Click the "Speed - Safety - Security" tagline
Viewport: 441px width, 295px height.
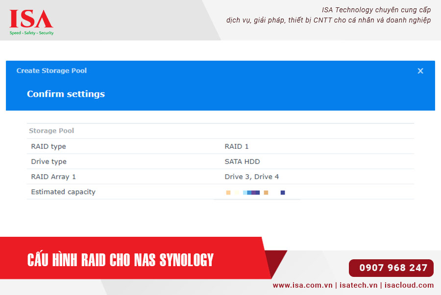[31, 33]
